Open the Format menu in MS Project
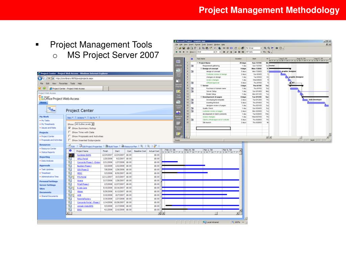 point(197,45)
